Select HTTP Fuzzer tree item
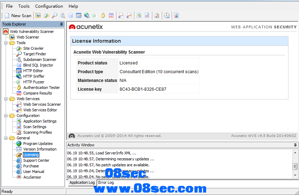 click(34, 82)
